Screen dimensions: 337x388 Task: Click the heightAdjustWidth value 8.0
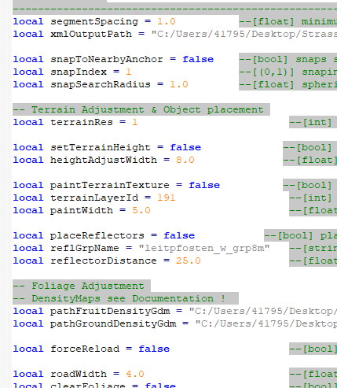(185, 160)
